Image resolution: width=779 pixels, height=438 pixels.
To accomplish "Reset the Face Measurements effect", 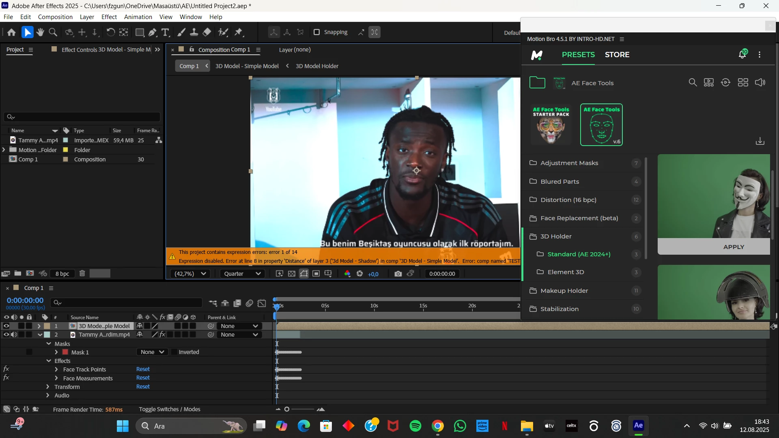I will click(x=143, y=378).
